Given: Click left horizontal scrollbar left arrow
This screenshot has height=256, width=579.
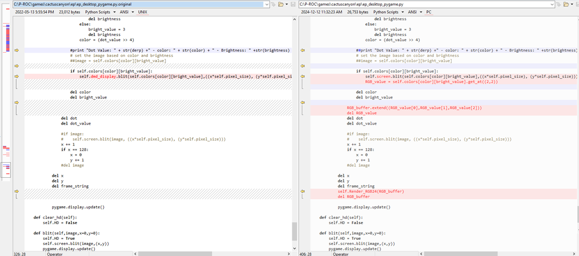Looking at the screenshot, I should (x=135, y=254).
